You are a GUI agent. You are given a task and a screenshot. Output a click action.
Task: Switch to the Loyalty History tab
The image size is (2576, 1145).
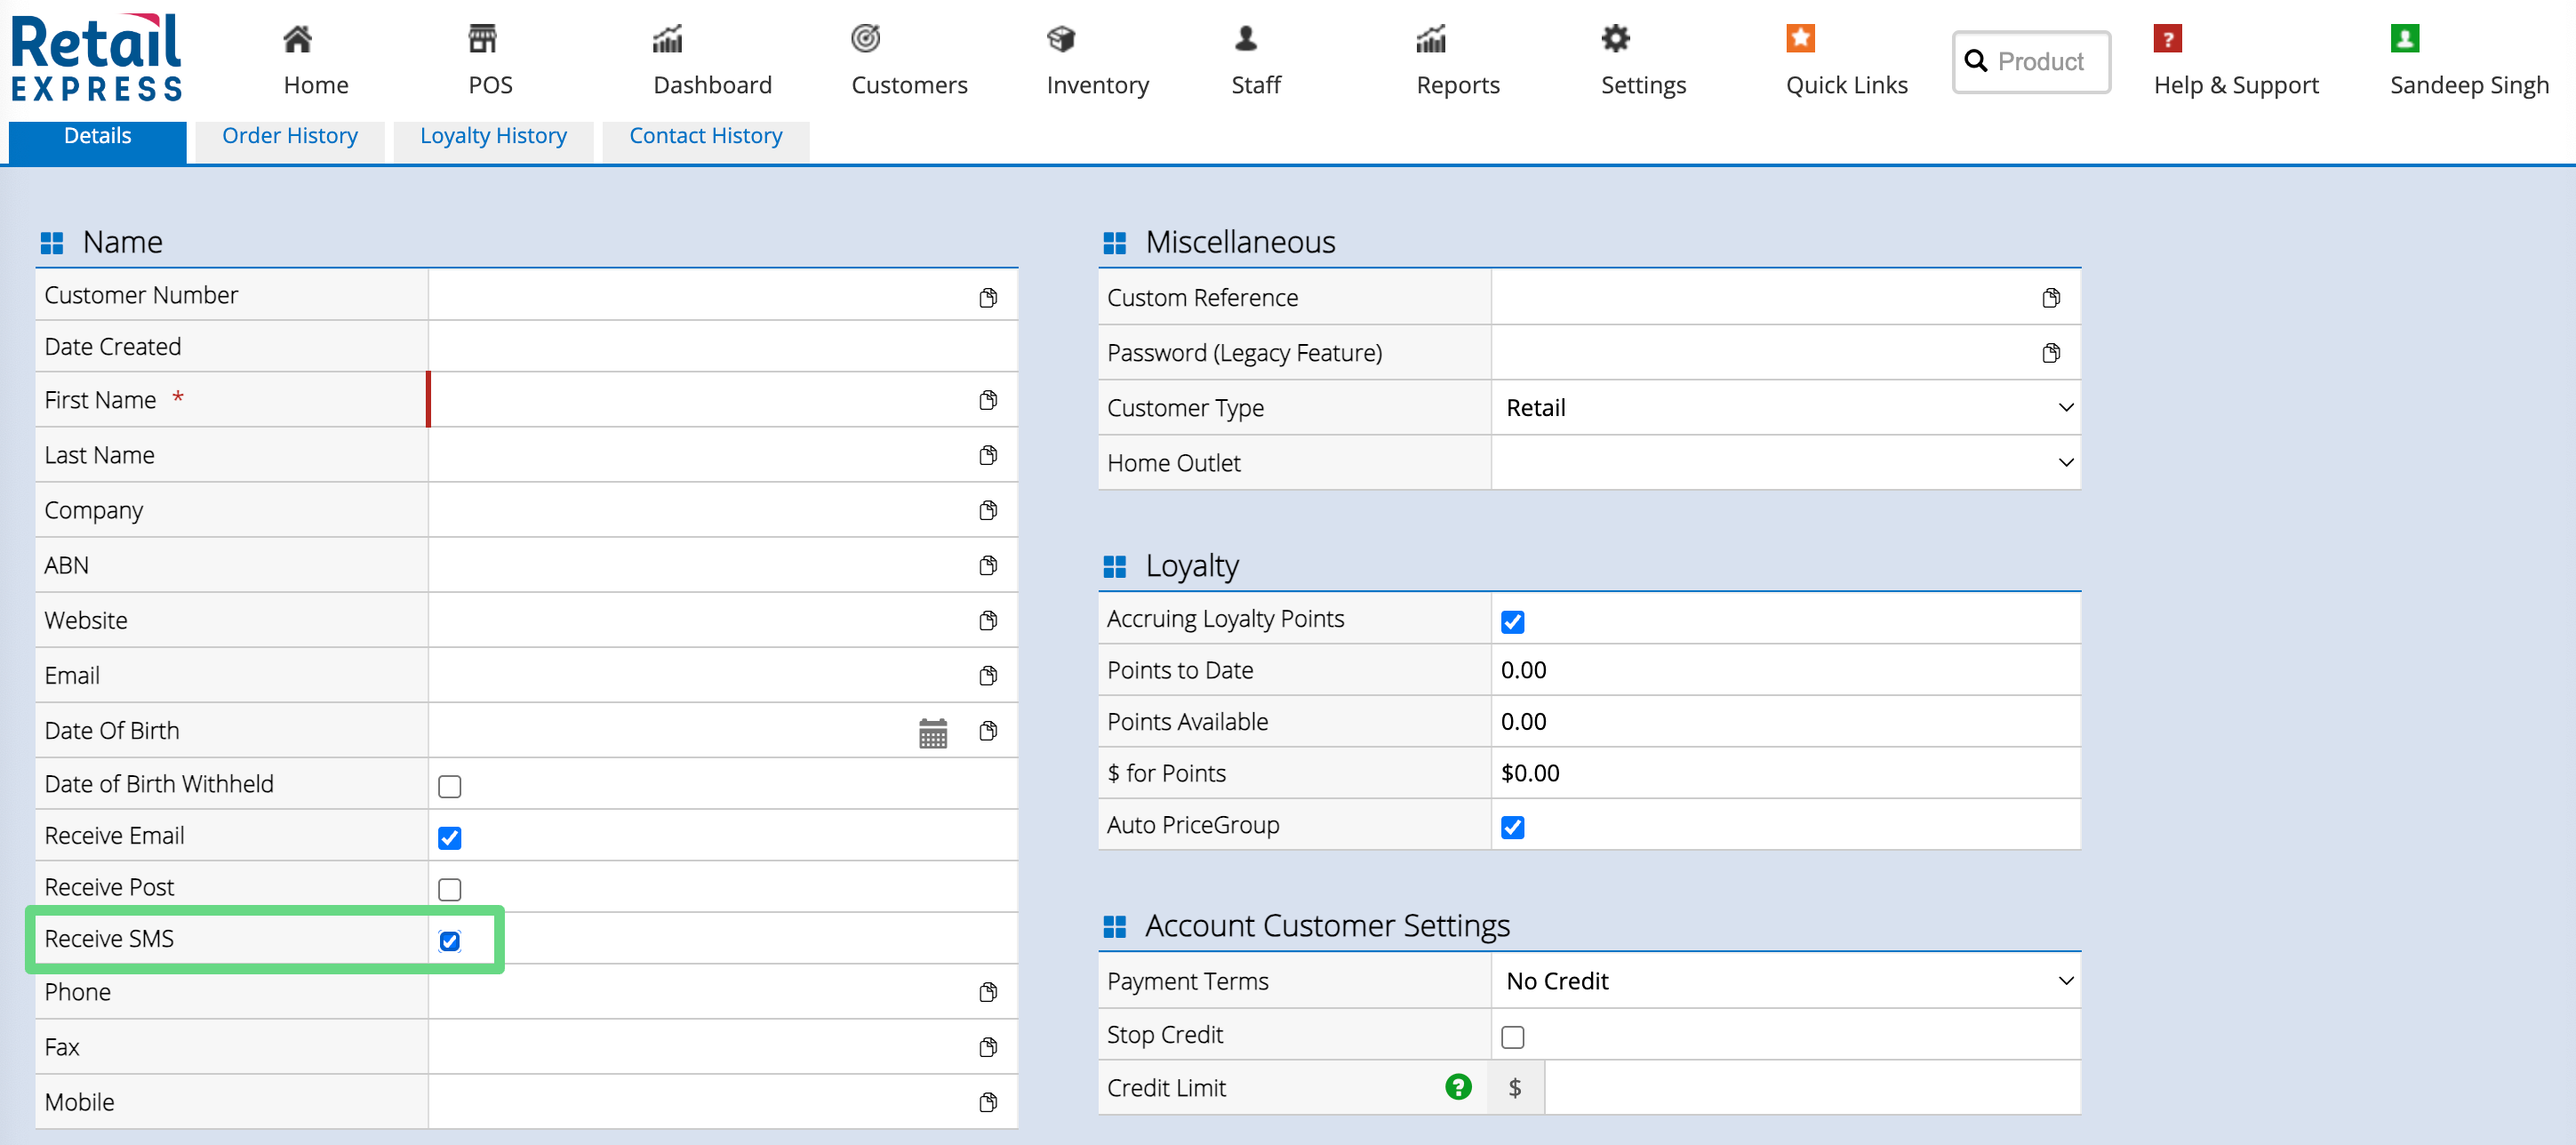(493, 136)
